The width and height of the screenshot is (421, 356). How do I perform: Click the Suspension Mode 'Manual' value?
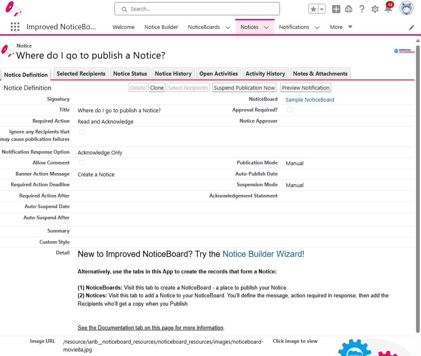[x=294, y=185]
